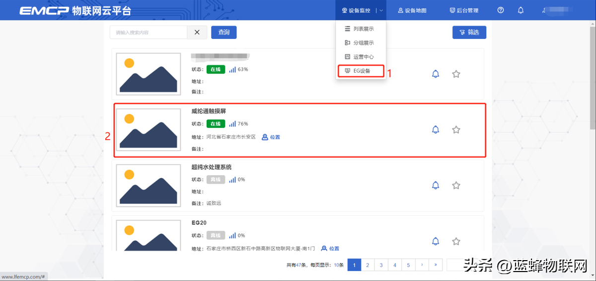Open the 筛选 filter button
Screen dimensions: 596x281
(x=469, y=32)
